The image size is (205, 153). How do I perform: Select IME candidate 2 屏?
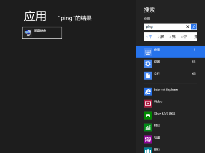click(161, 37)
